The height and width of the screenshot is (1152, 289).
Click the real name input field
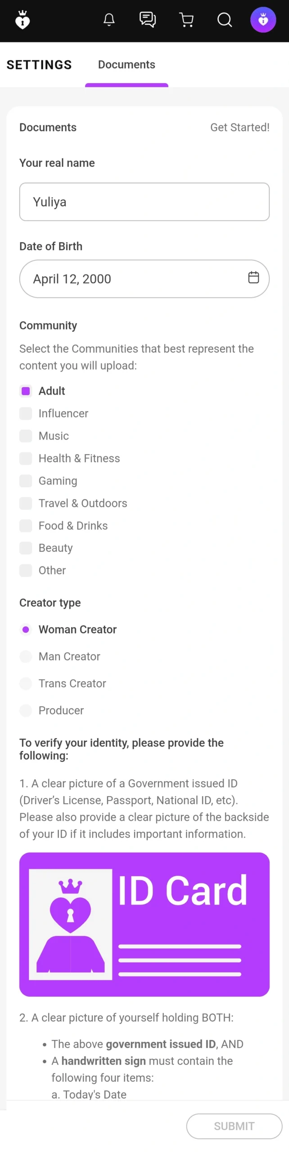144,202
